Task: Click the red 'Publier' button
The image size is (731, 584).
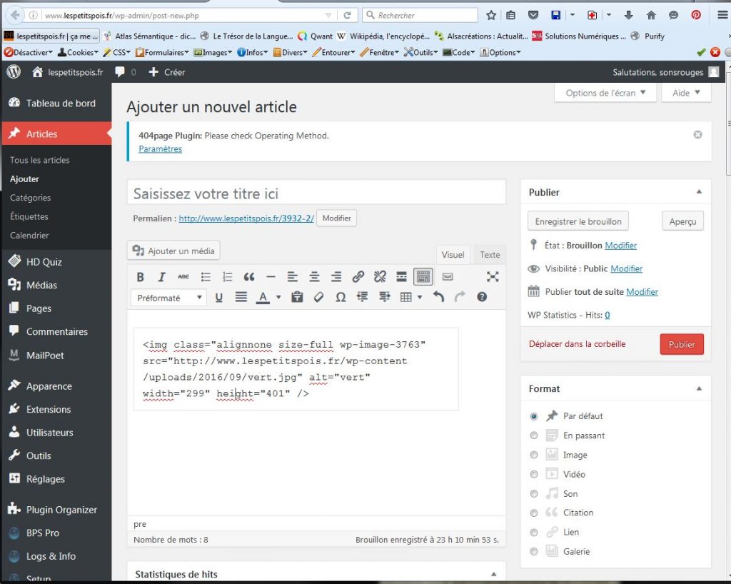Action: click(x=681, y=344)
